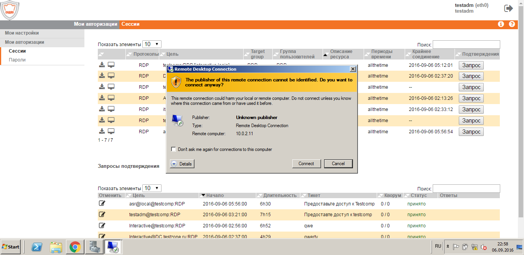Launch Google Chrome from the taskbar

pyautogui.click(x=75, y=247)
